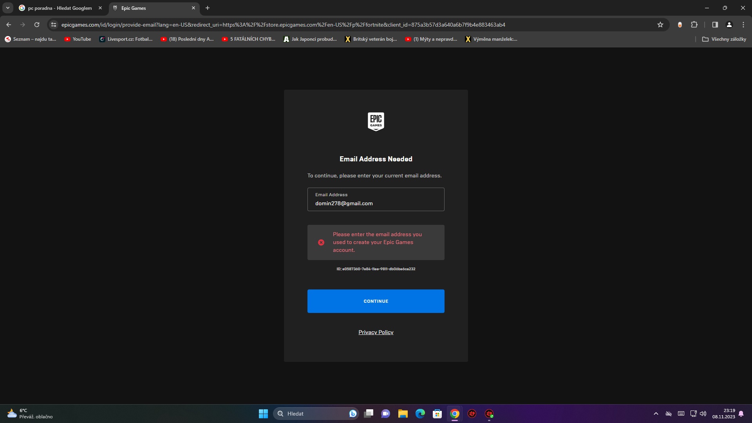Expand the tab search dropdown arrow
The width and height of the screenshot is (752, 423).
[x=7, y=8]
